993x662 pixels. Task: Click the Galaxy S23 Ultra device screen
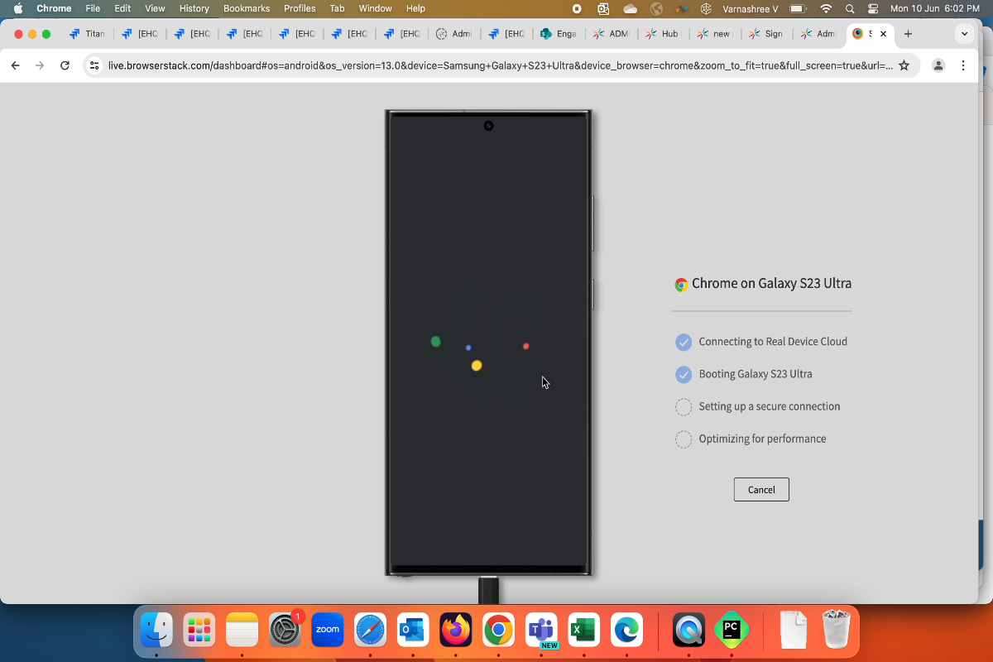(x=488, y=343)
